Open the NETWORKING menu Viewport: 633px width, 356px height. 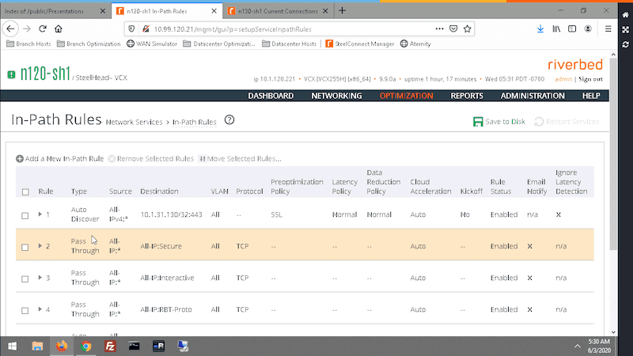click(x=336, y=96)
